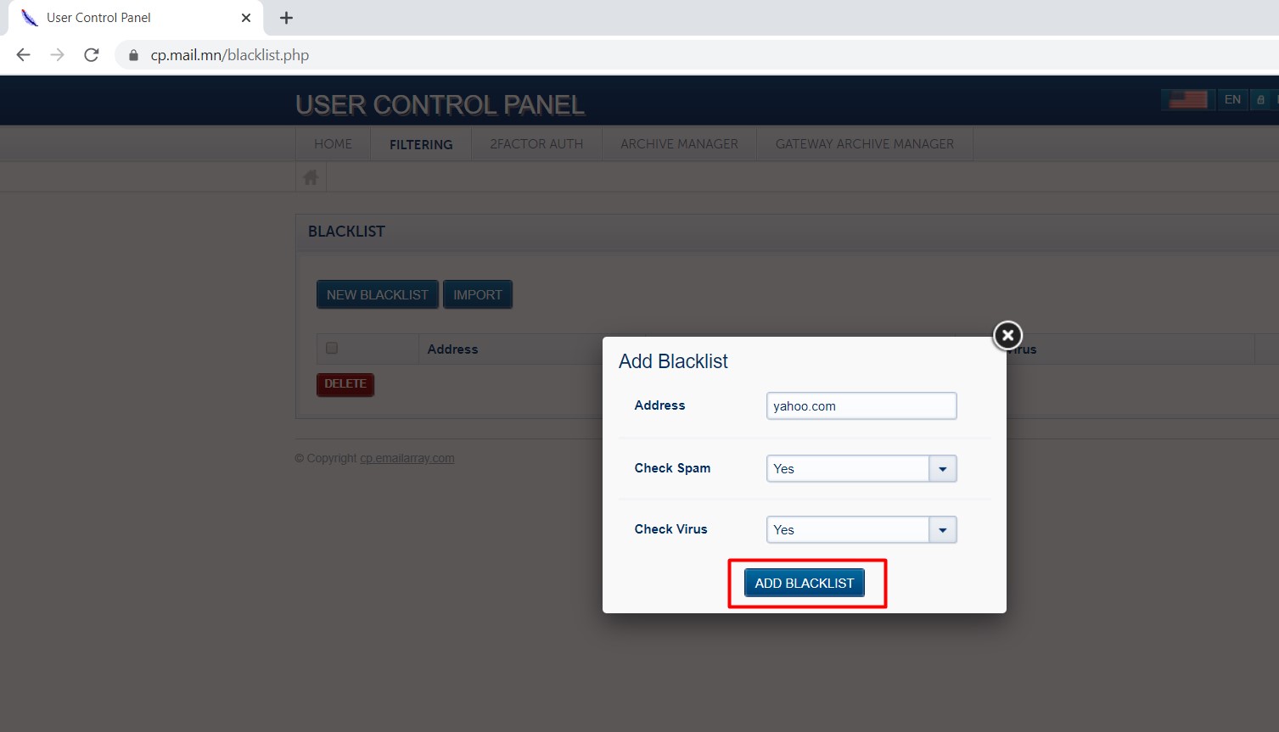The width and height of the screenshot is (1279, 732).
Task: Open a new browser tab with plus
Action: pyautogui.click(x=286, y=18)
